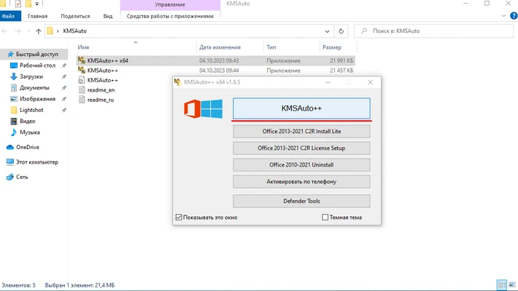Open Сеть in the navigation pane
The image size is (518, 291).
22,177
